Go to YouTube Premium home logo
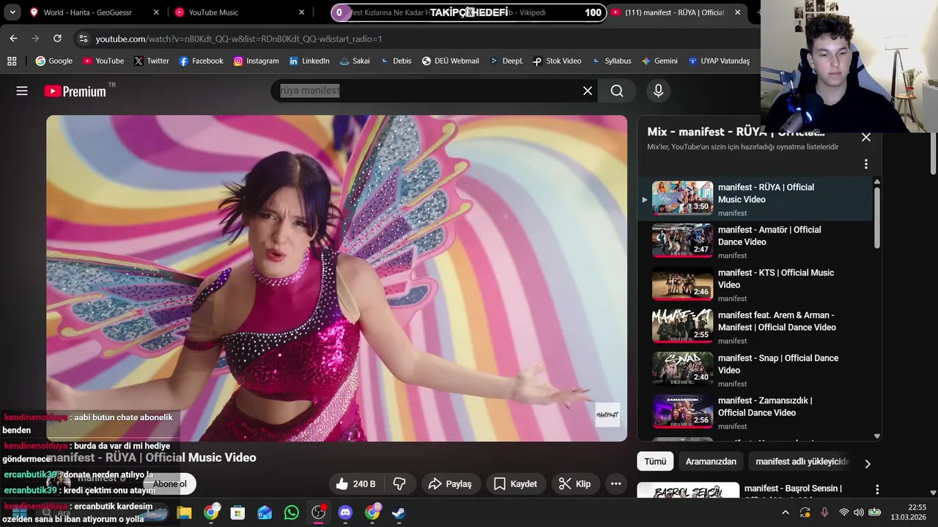Screen dimensions: 938x527 pos(75,91)
